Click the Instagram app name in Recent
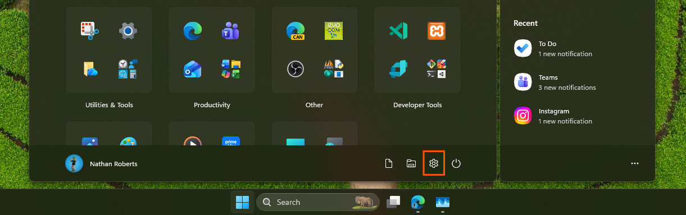686x215 pixels. [x=554, y=111]
